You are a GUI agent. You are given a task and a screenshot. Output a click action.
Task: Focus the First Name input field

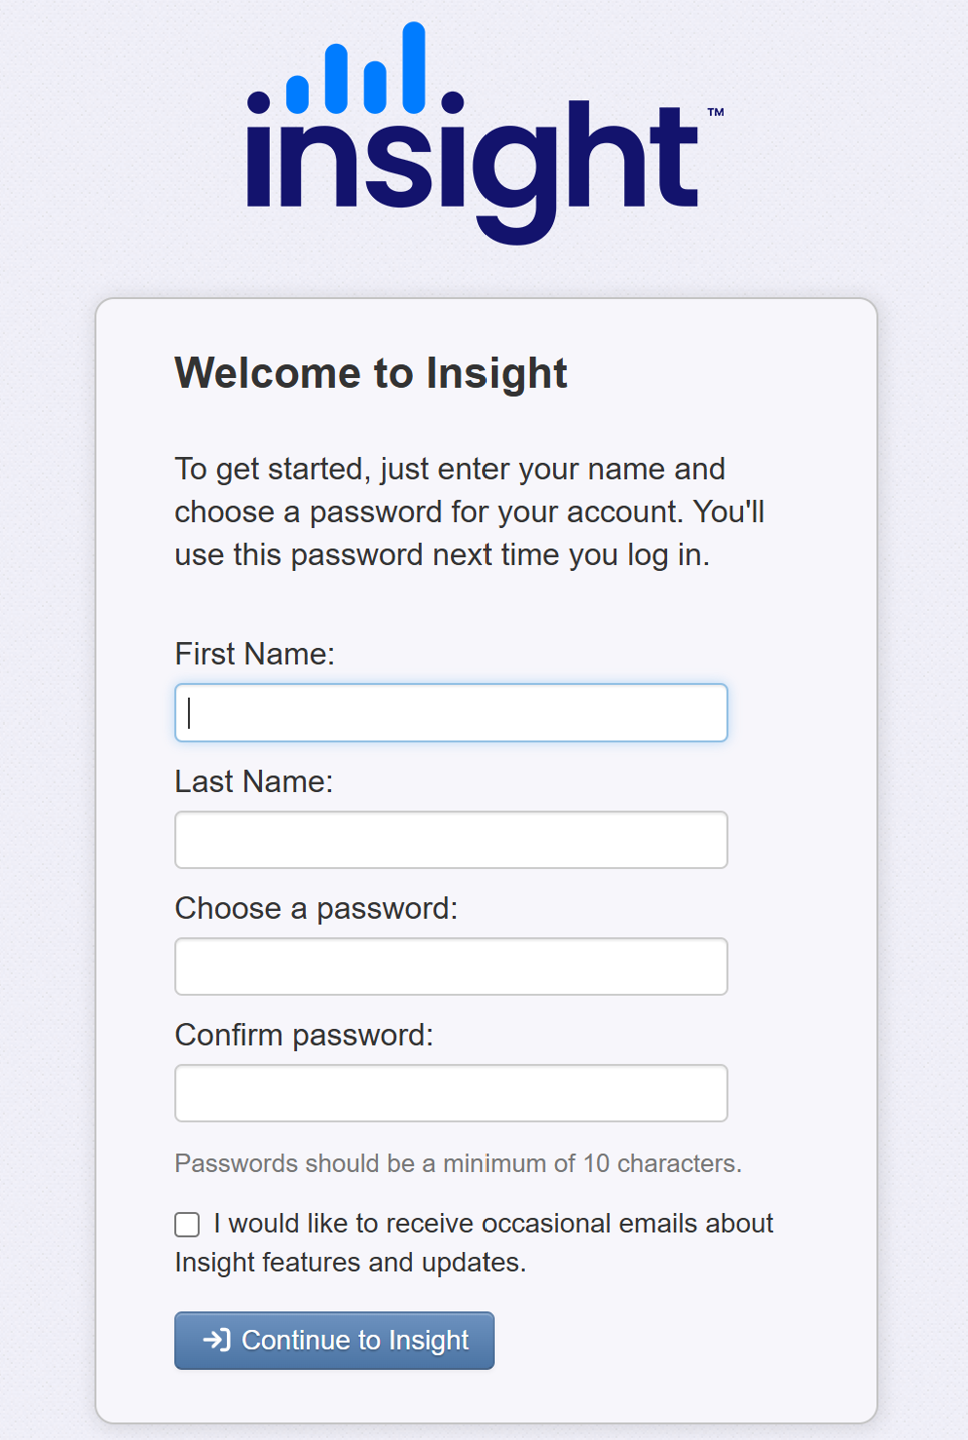tap(451, 712)
